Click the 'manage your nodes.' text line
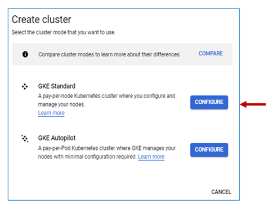Image resolution: width=268 pixels, height=207 pixels. click(x=61, y=104)
